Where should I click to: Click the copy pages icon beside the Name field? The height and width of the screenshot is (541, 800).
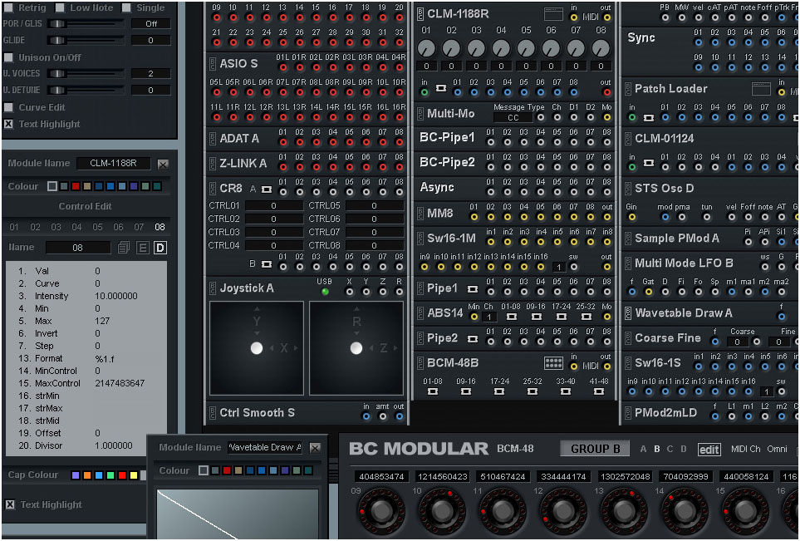tap(124, 246)
